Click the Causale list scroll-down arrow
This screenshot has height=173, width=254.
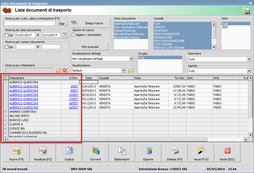pos(214,47)
